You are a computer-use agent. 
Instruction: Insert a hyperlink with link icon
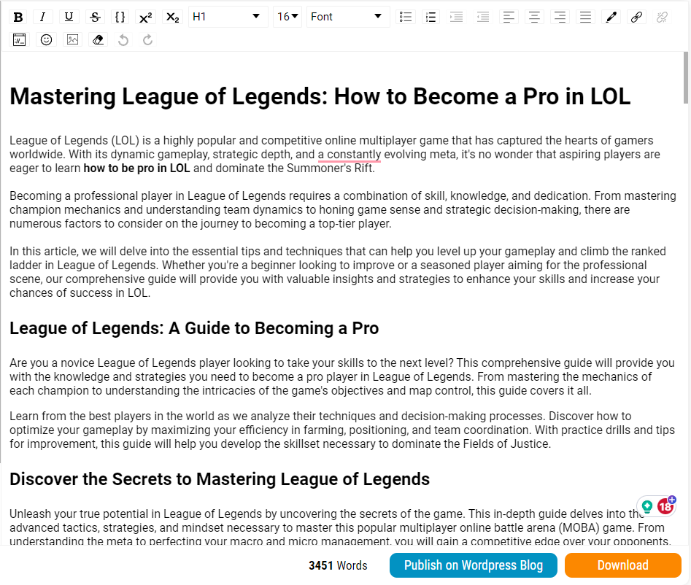tap(636, 18)
